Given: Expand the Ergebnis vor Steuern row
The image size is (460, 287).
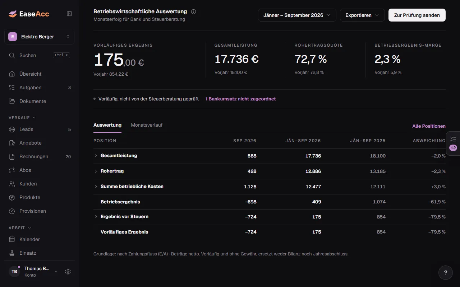Looking at the screenshot, I should point(96,217).
